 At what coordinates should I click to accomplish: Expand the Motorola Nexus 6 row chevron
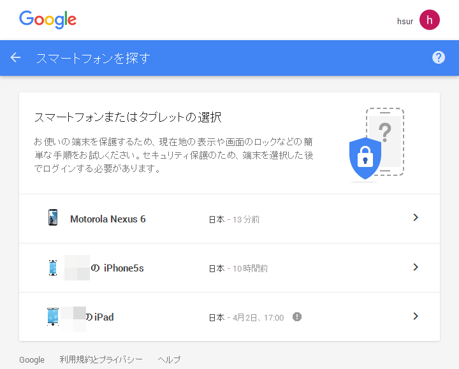coord(416,218)
